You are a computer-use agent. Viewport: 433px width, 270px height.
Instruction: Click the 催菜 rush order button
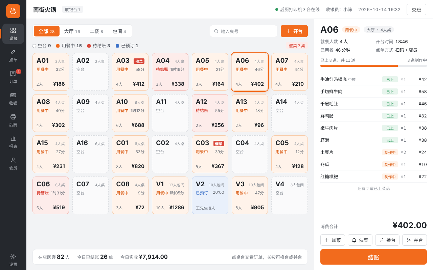click(360, 240)
